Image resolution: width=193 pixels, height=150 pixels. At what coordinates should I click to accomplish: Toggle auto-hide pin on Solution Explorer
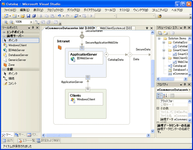tap(185, 27)
